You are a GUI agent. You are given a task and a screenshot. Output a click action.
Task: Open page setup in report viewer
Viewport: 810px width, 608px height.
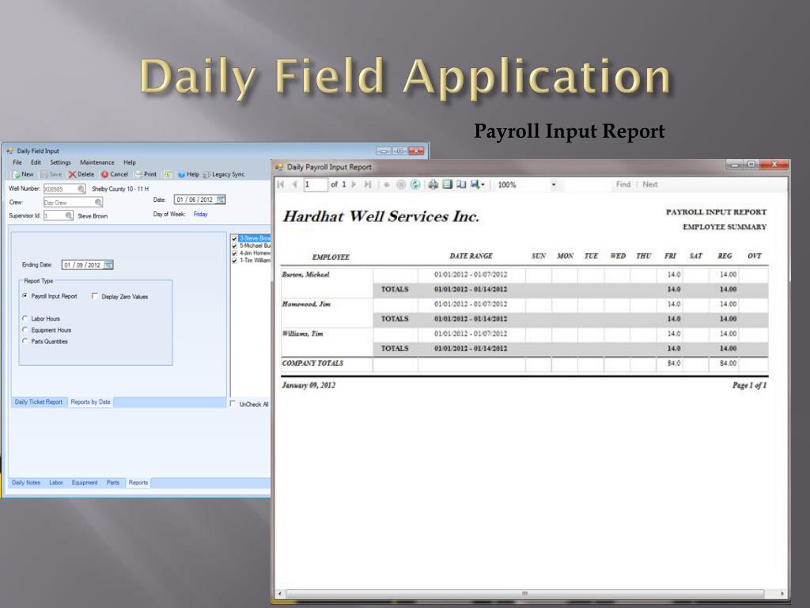(x=461, y=184)
